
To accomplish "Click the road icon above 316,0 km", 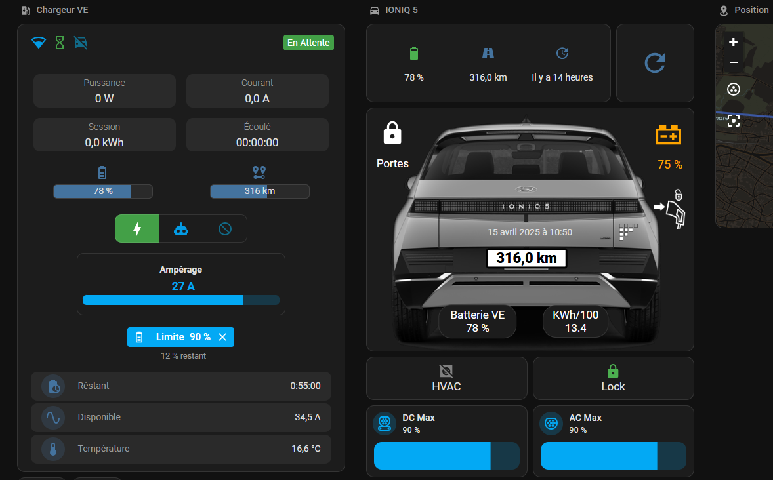I will point(488,53).
